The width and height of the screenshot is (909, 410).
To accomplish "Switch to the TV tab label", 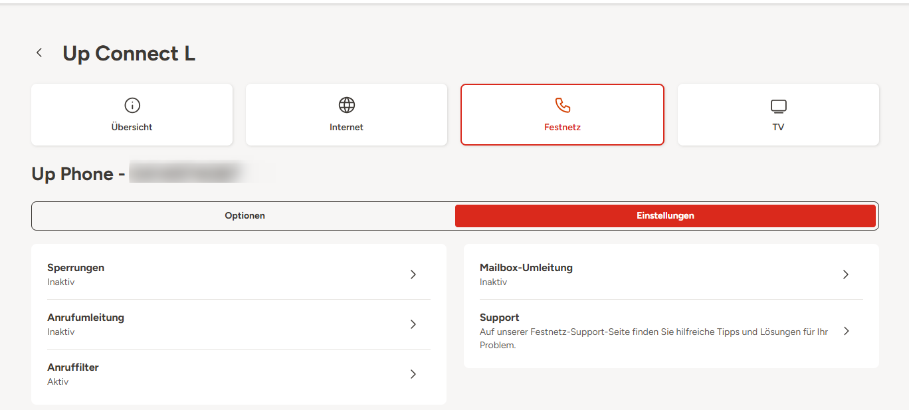I will point(778,127).
